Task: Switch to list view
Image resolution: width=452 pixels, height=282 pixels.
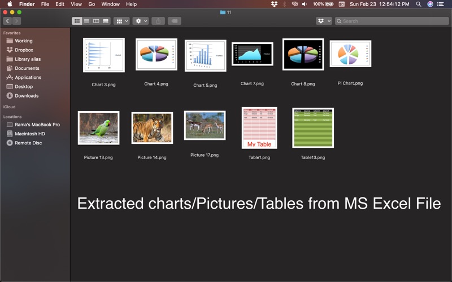Action: pyautogui.click(x=86, y=21)
